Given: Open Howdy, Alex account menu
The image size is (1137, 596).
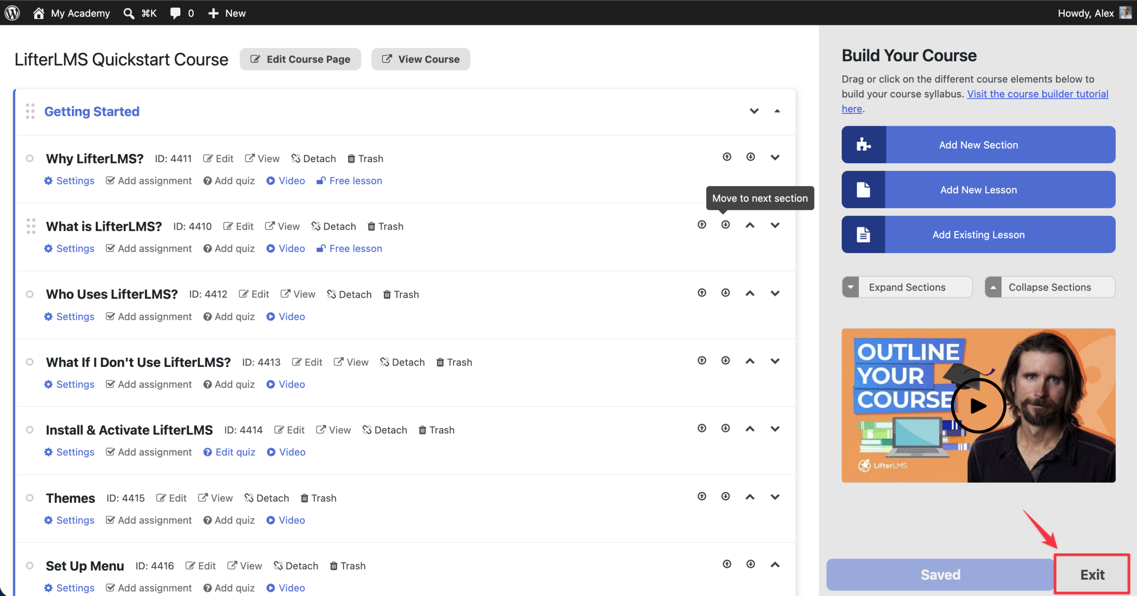Looking at the screenshot, I should [1094, 13].
